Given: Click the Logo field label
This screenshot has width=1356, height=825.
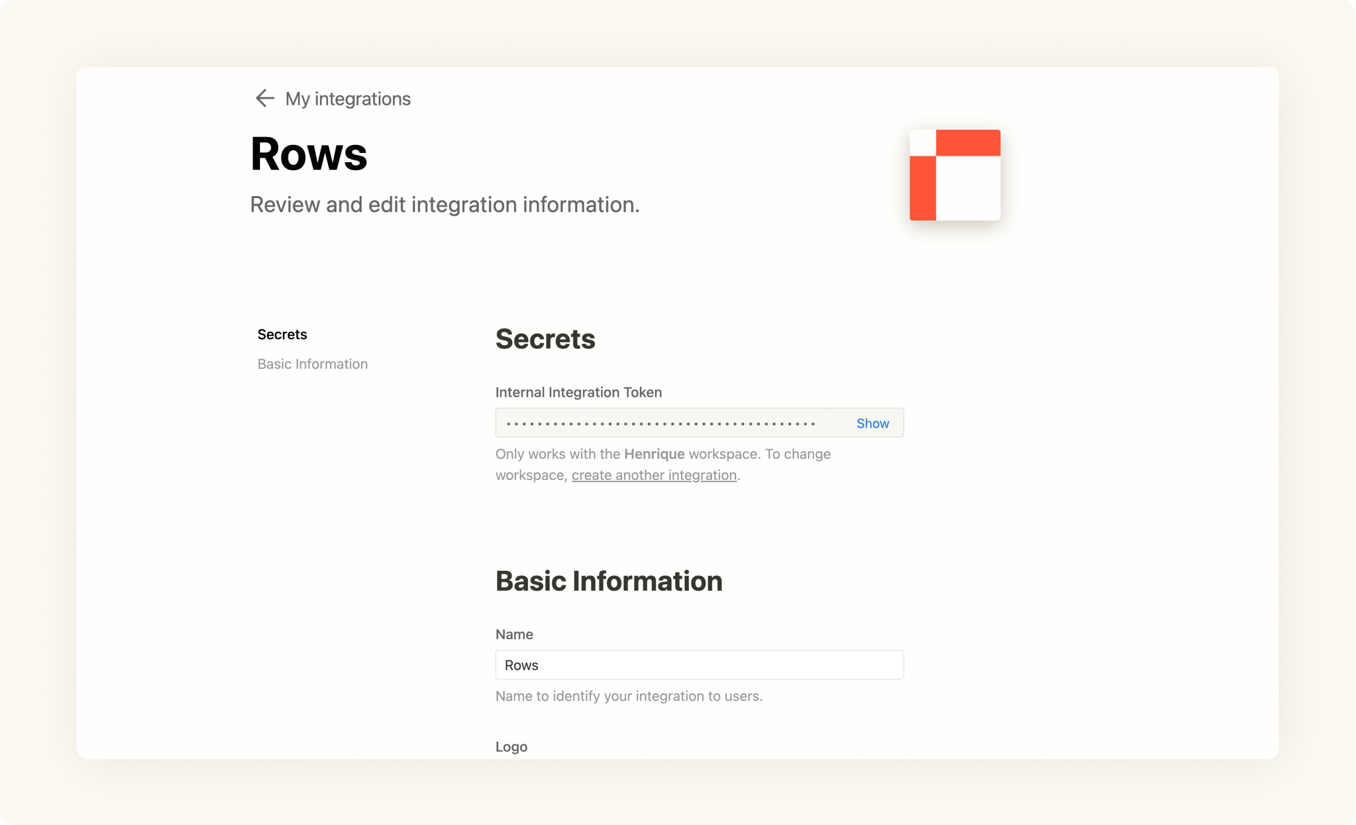Looking at the screenshot, I should point(511,747).
